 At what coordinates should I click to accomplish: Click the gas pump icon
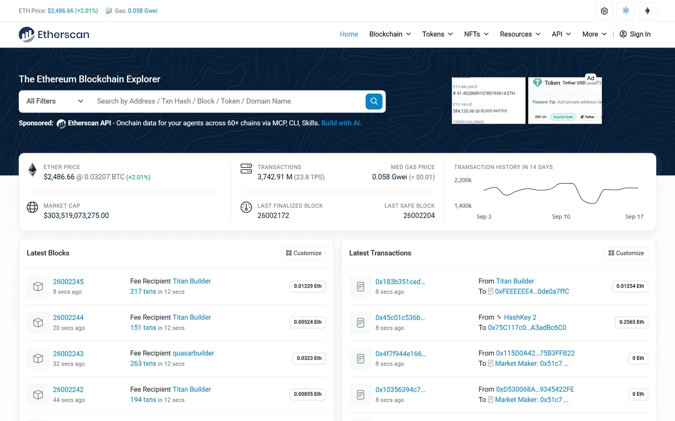(x=109, y=11)
